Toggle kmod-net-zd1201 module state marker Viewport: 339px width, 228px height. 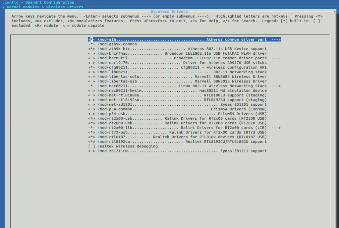click(91, 105)
